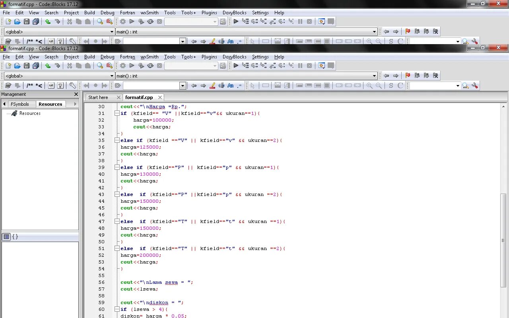Click Jump back arrow beside main() combo, front window
509x318 pixels.
(386, 76)
